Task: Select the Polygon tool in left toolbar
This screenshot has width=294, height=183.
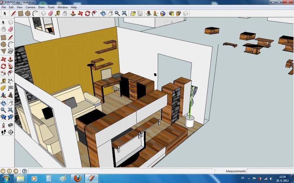Action: [3, 51]
